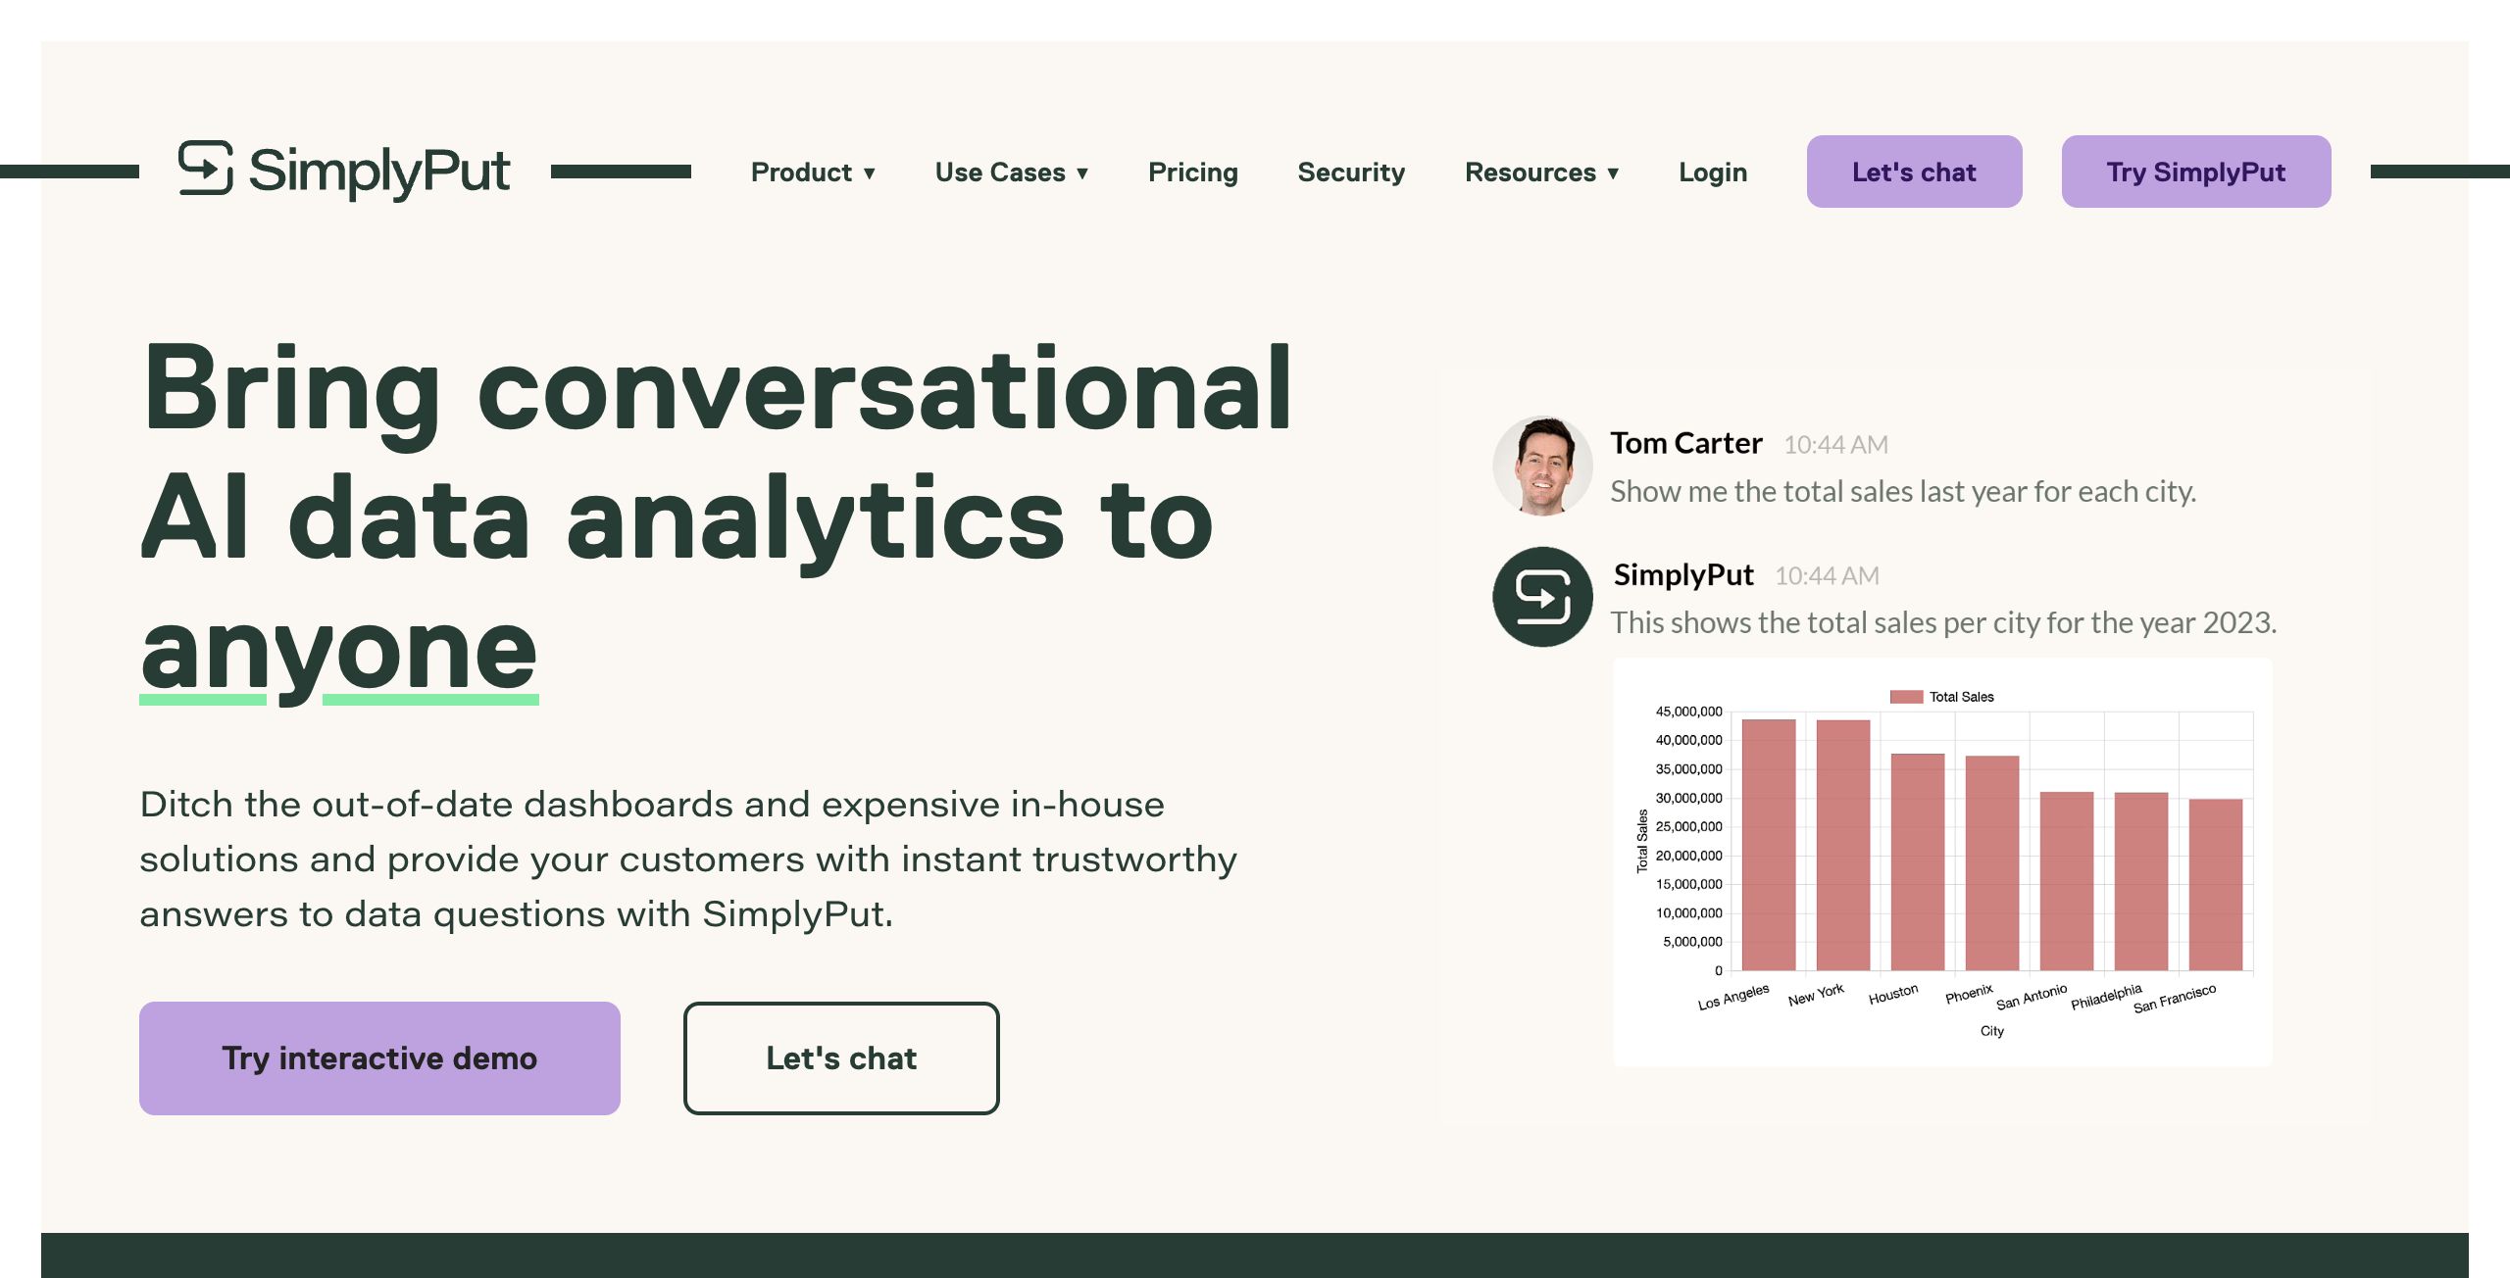Open the Security page
This screenshot has width=2510, height=1278.
pyautogui.click(x=1350, y=172)
